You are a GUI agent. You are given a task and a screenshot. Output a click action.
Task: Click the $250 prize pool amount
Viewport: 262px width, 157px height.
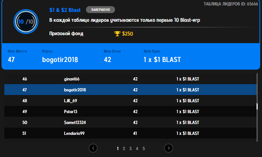tap(127, 34)
